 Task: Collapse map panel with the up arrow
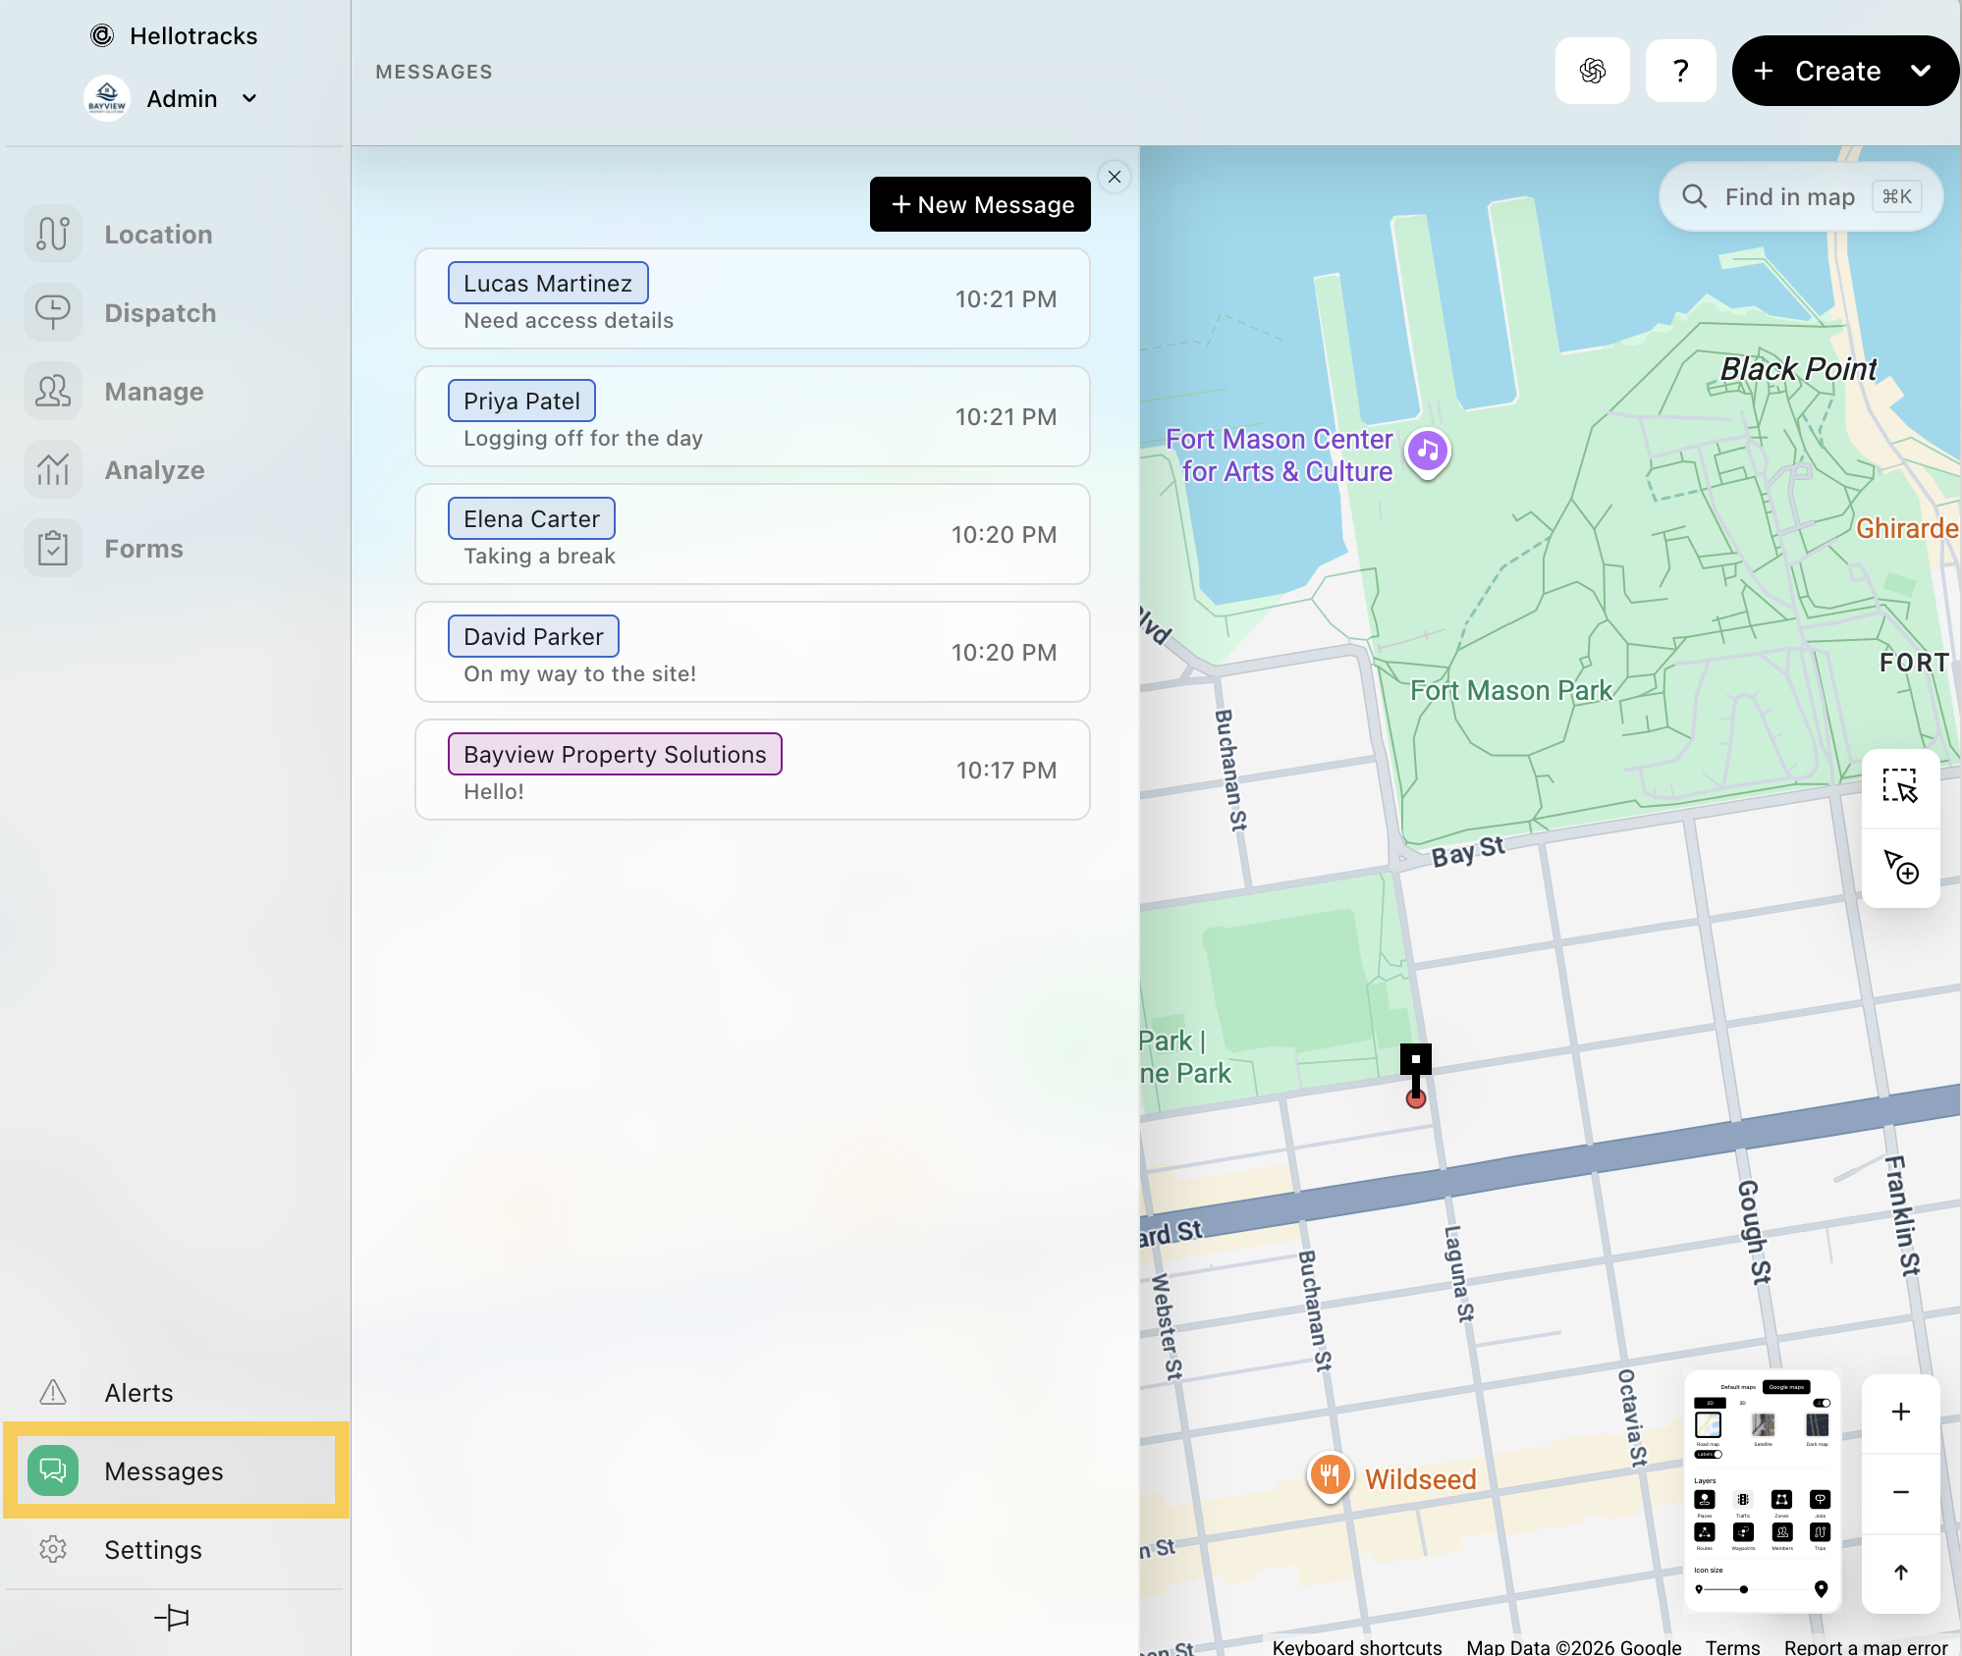[x=1900, y=1572]
